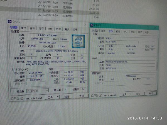Viewport: 167px width, 125px height.
Task: Click the 验证 button in left CPU-Z window
Action: pyautogui.click(x=67, y=96)
